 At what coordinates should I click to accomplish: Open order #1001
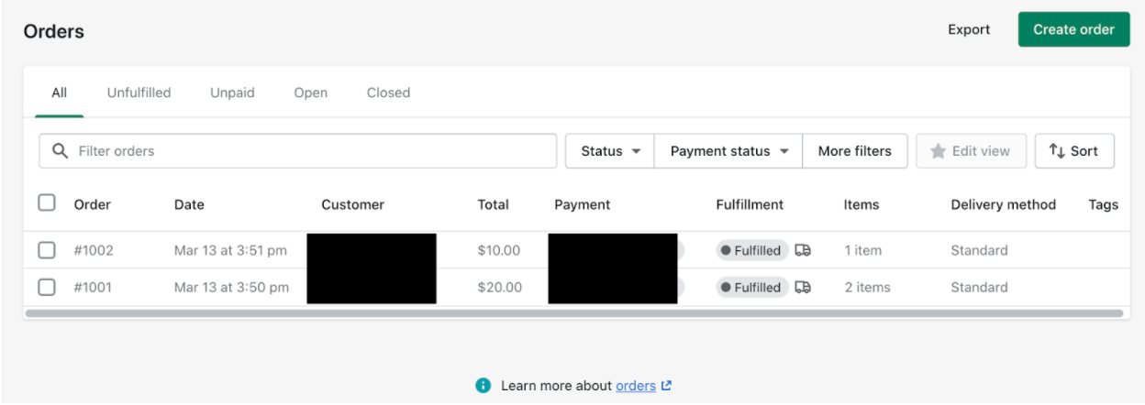pos(93,287)
